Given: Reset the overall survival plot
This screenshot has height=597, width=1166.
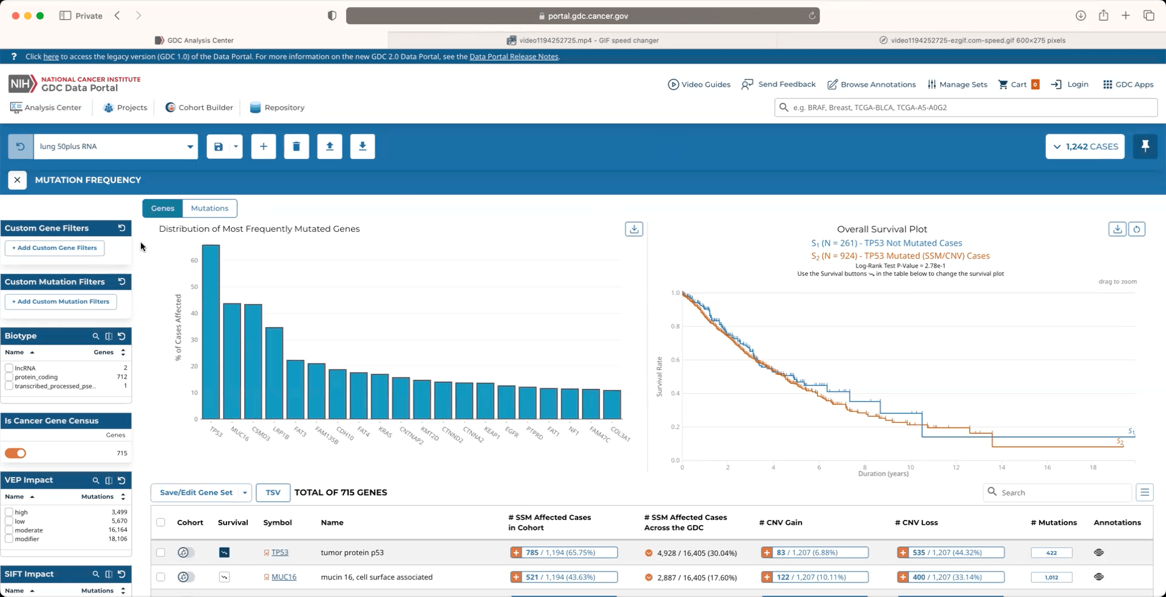Looking at the screenshot, I should click(1137, 229).
